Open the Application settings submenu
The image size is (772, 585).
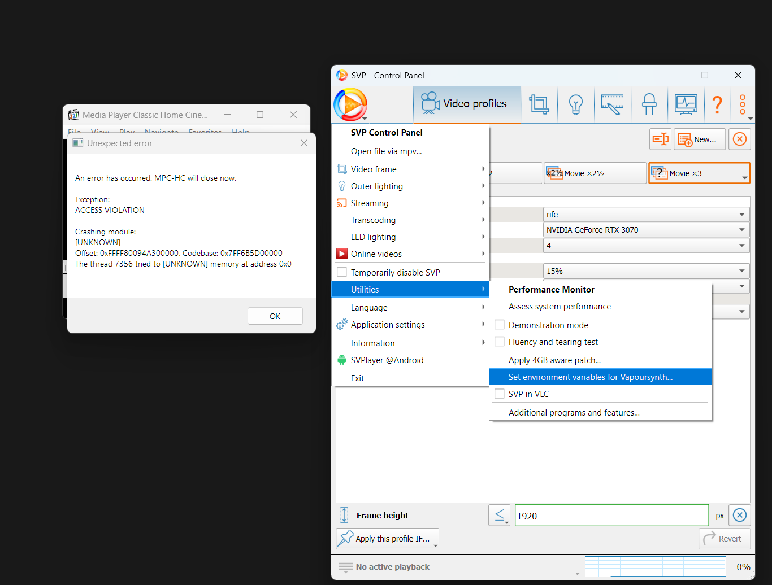click(x=388, y=325)
